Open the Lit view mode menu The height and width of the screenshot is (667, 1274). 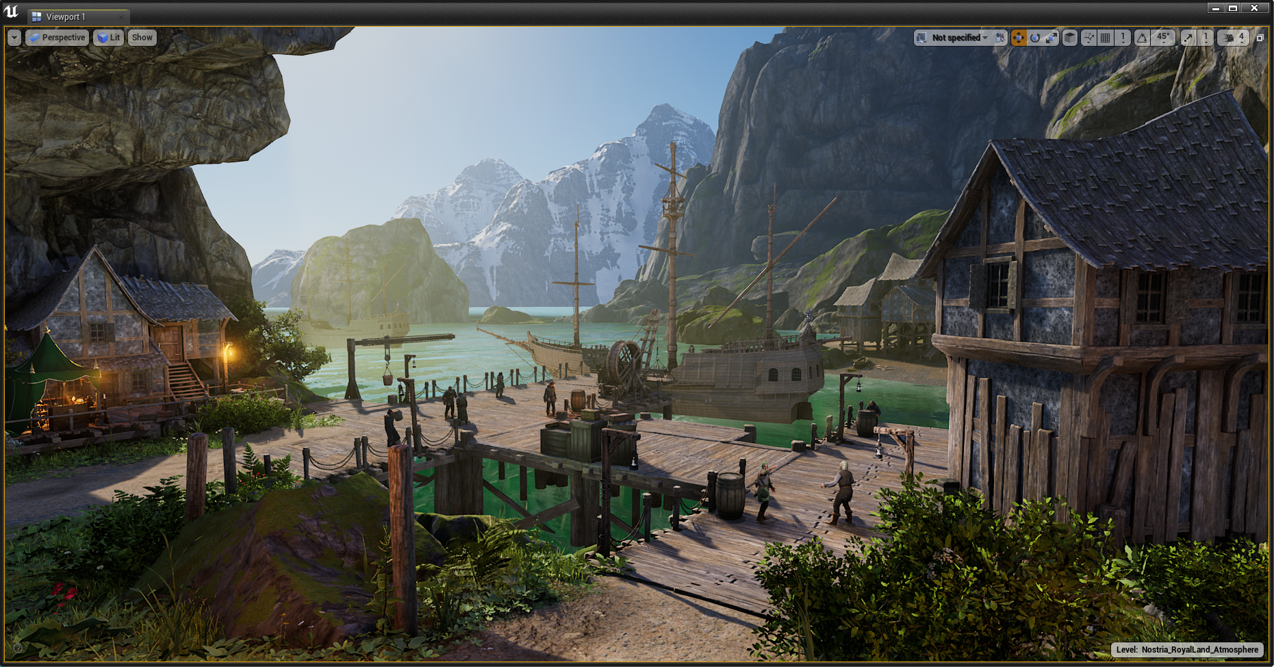(108, 38)
